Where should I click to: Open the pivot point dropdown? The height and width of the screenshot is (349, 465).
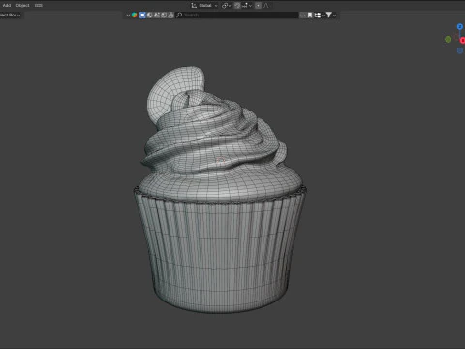(226, 6)
